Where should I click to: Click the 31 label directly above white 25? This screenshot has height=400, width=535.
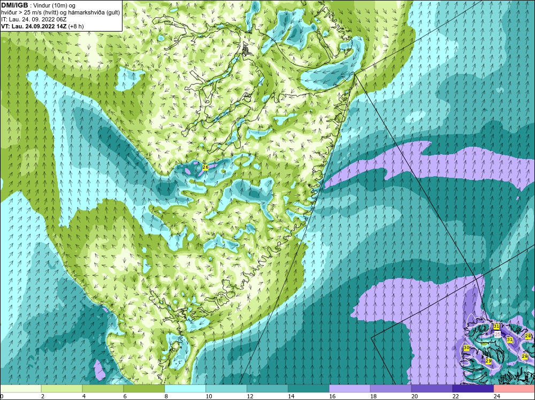click(496, 326)
